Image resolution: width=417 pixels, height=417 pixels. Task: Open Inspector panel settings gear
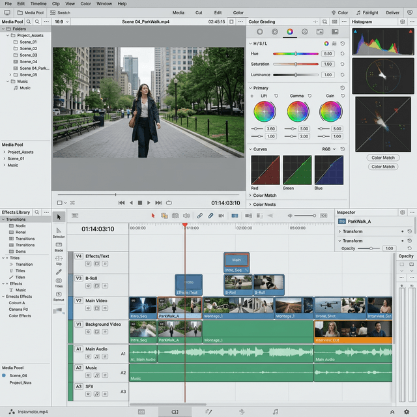[403, 212]
